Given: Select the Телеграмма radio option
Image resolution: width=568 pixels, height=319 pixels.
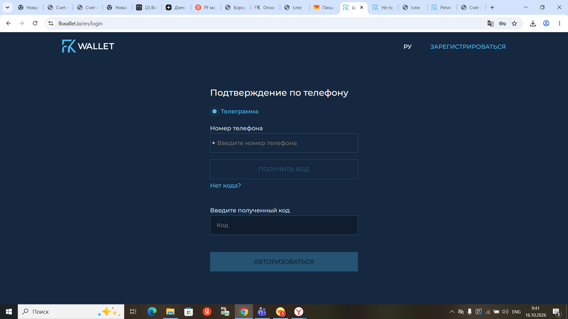Looking at the screenshot, I should click(214, 112).
